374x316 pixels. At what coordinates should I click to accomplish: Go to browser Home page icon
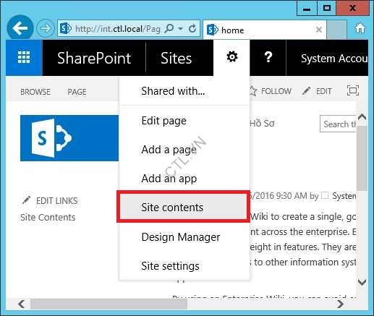click(360, 29)
